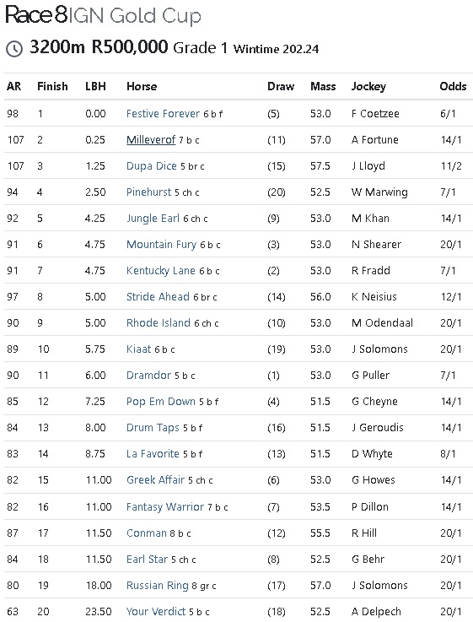The image size is (473, 622).
Task: Open Pinehurst horse profile link
Action: pyautogui.click(x=148, y=192)
